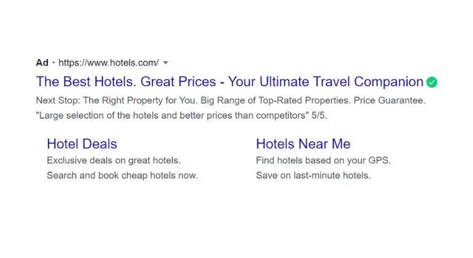Click the "Price Guarantee." text
The image size is (473, 258).
[x=389, y=100]
